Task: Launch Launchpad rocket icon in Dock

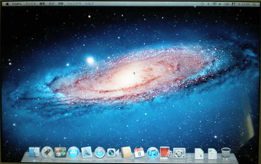Action: 47,152
